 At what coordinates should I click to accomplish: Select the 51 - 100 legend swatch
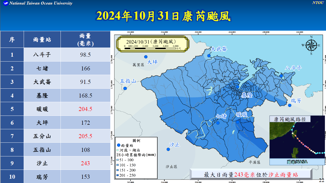pos(118,160)
